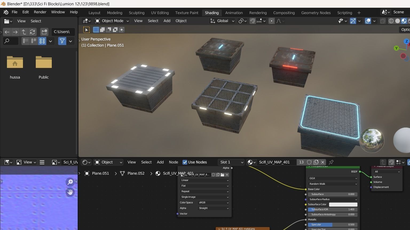The height and width of the screenshot is (230, 410).
Task: Switch to the Texture Paint workspace tab
Action: [x=187, y=13]
